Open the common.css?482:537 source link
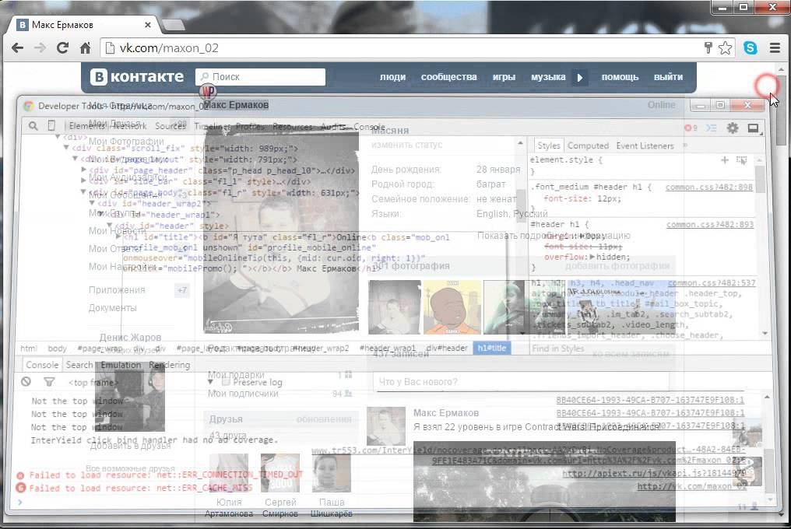Screen dimensions: 791x529 [x=712, y=283]
